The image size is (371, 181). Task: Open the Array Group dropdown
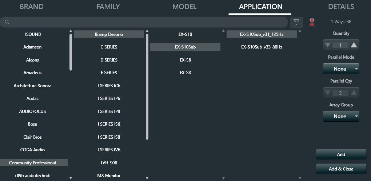coord(341,116)
